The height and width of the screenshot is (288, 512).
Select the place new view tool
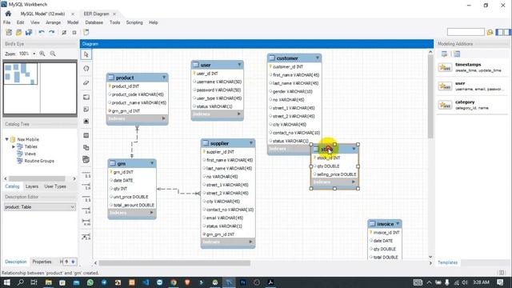pyautogui.click(x=86, y=147)
